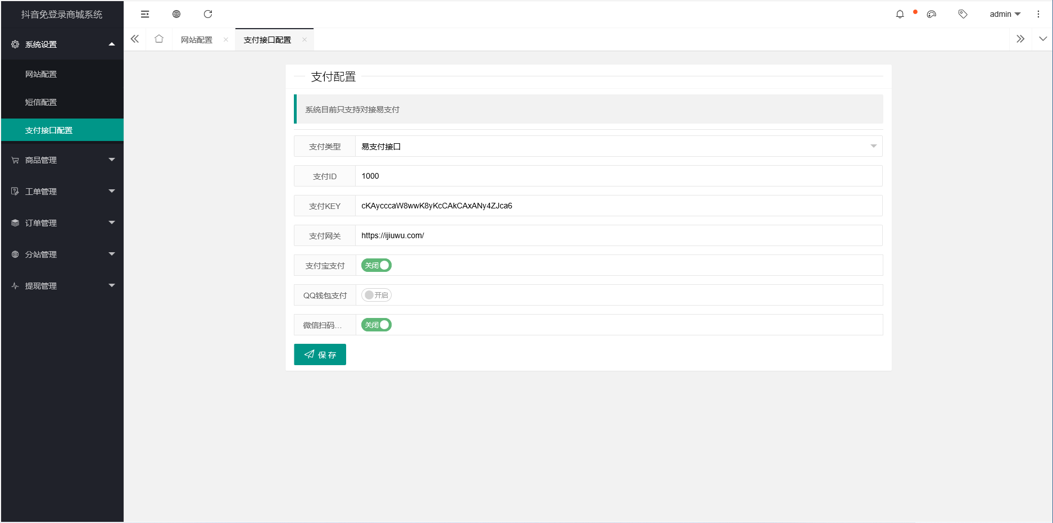Click the refresh icon in top toolbar
The width and height of the screenshot is (1053, 523).
coord(208,14)
